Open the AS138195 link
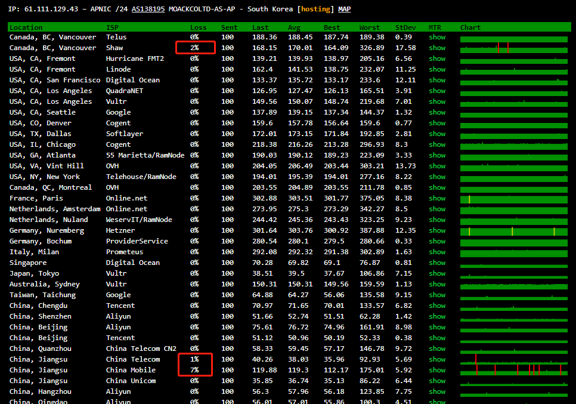This screenshot has height=404, width=576. point(148,9)
